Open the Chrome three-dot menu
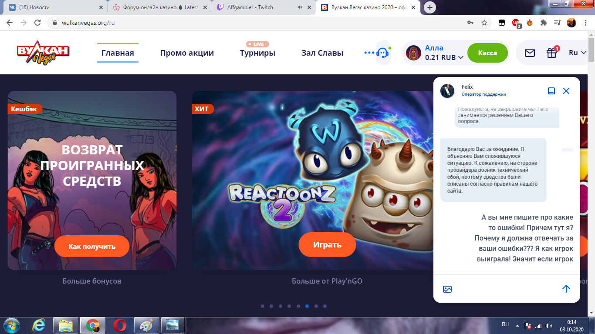This screenshot has height=334, width=595. pos(585,23)
